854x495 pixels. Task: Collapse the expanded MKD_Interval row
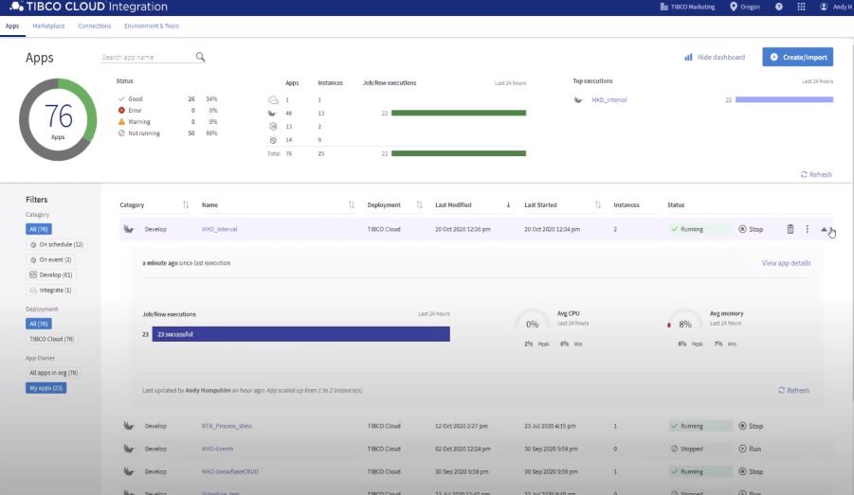(825, 229)
